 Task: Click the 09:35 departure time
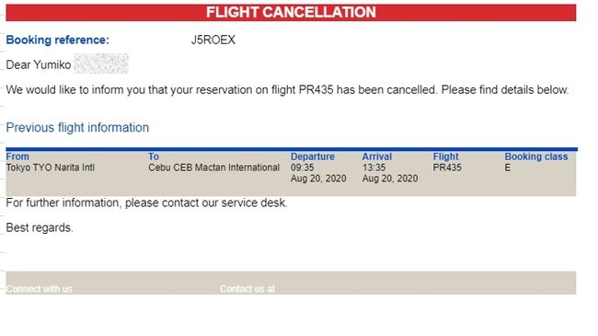click(x=303, y=168)
